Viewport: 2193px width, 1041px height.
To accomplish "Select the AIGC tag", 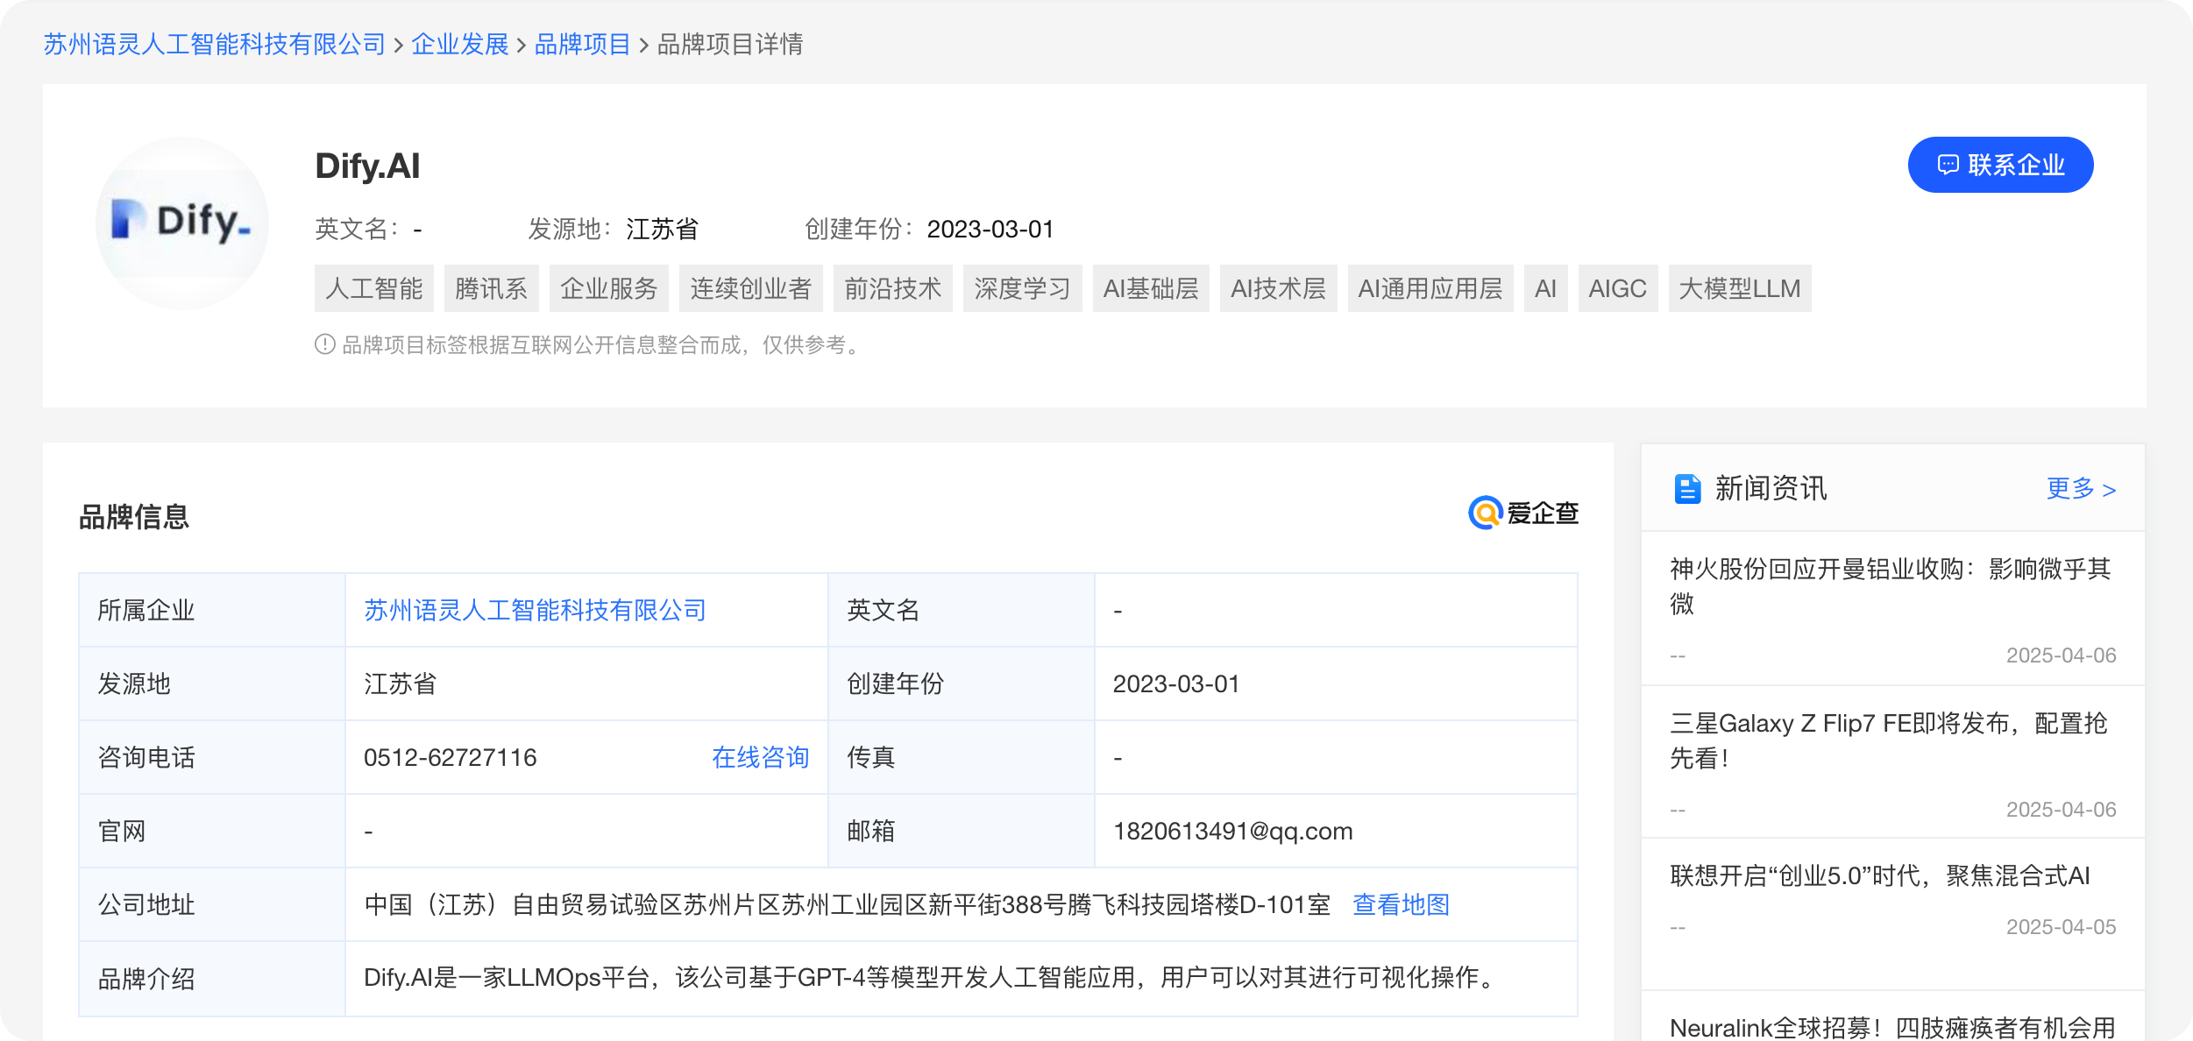I will coord(1616,288).
